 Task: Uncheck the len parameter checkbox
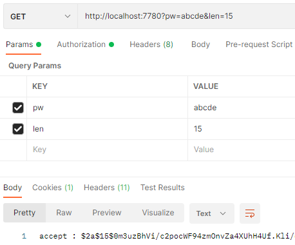[x=18, y=129]
